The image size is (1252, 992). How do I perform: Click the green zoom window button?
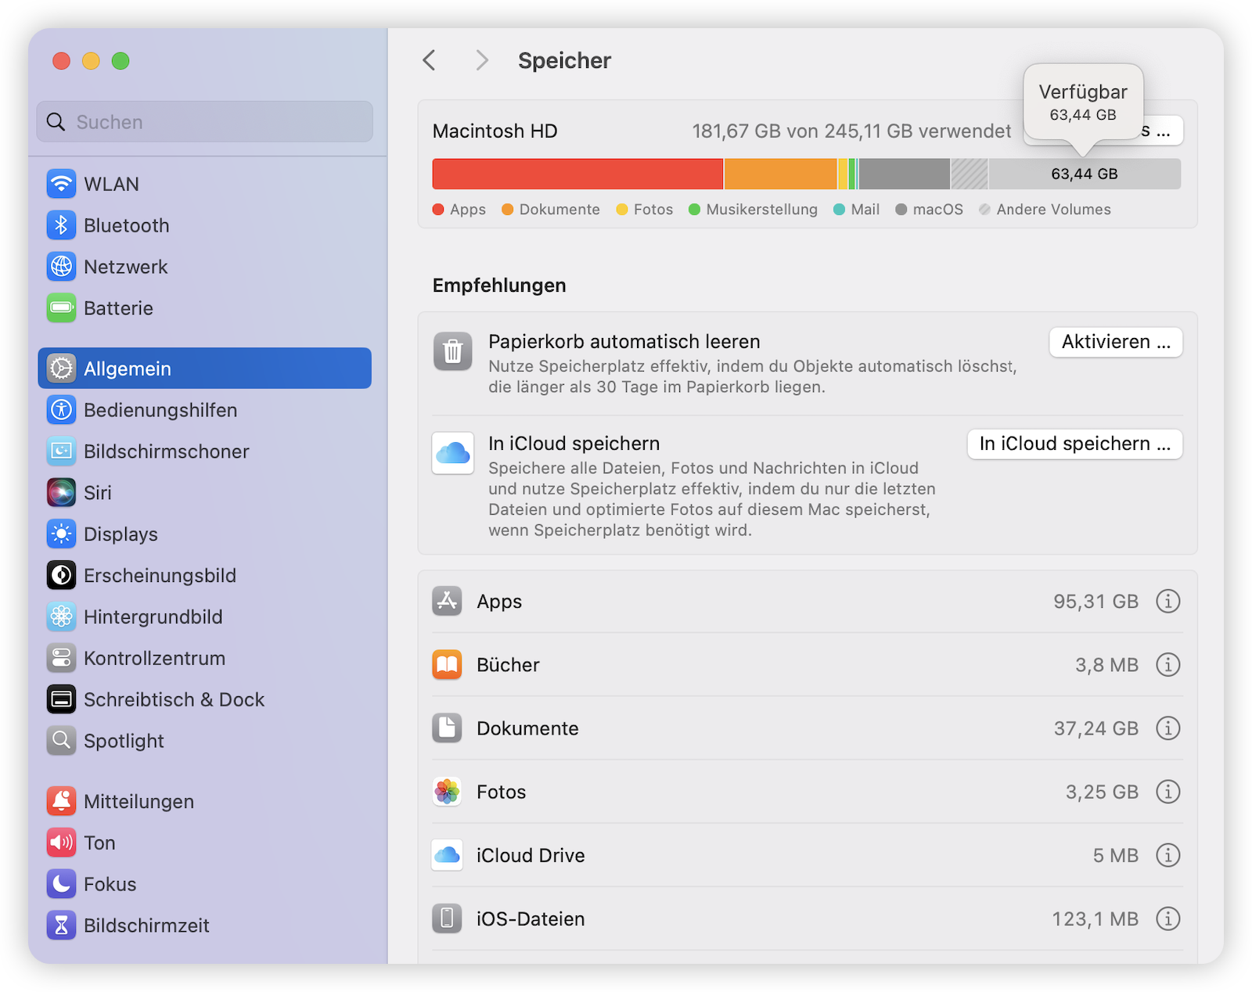pyautogui.click(x=121, y=61)
